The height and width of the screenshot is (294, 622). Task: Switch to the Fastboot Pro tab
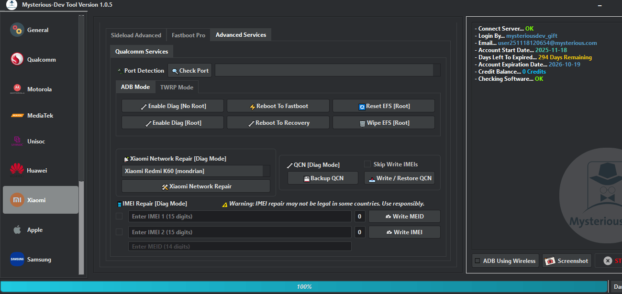click(x=188, y=34)
